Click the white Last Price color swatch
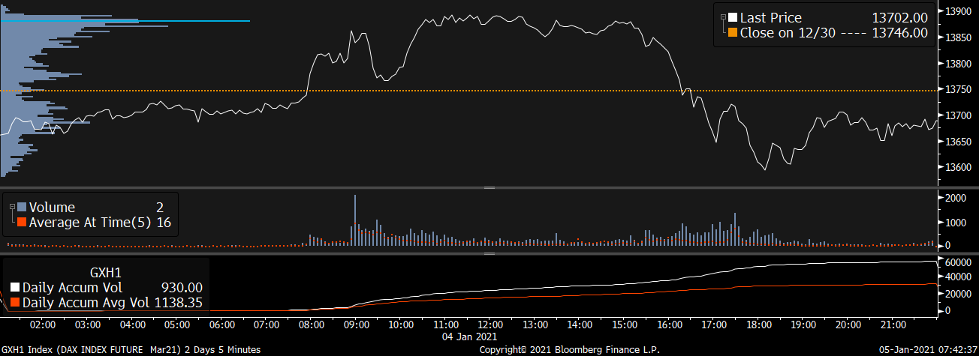 pos(733,17)
